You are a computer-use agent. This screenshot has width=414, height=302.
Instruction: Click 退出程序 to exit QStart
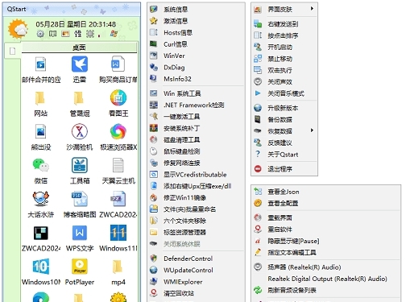(x=284, y=169)
